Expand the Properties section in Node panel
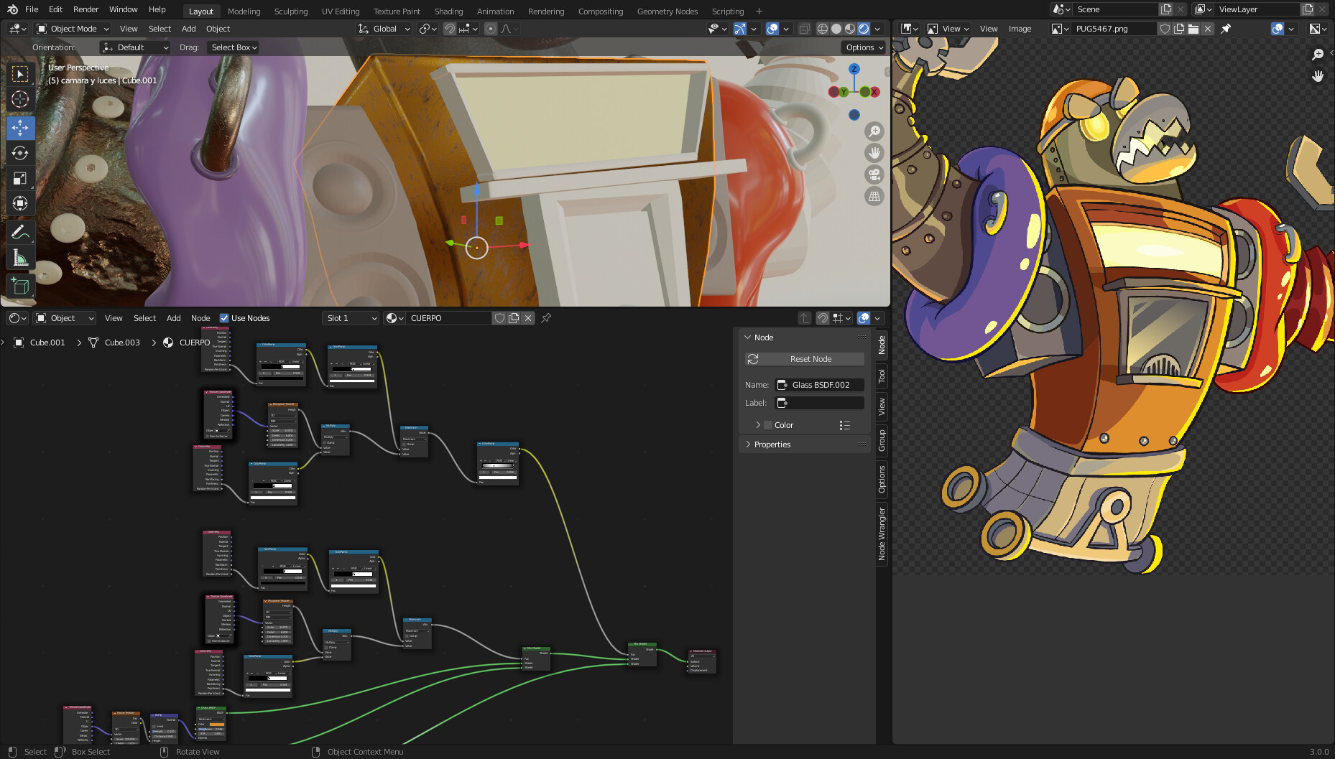1335x759 pixels. (772, 444)
